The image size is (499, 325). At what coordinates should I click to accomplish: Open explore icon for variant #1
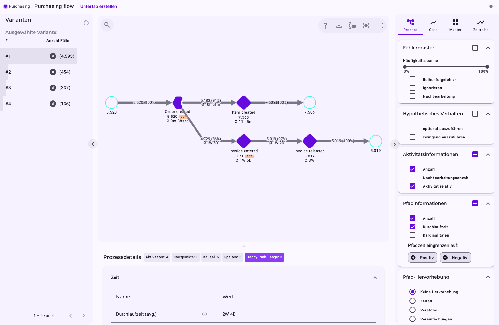pos(53,56)
